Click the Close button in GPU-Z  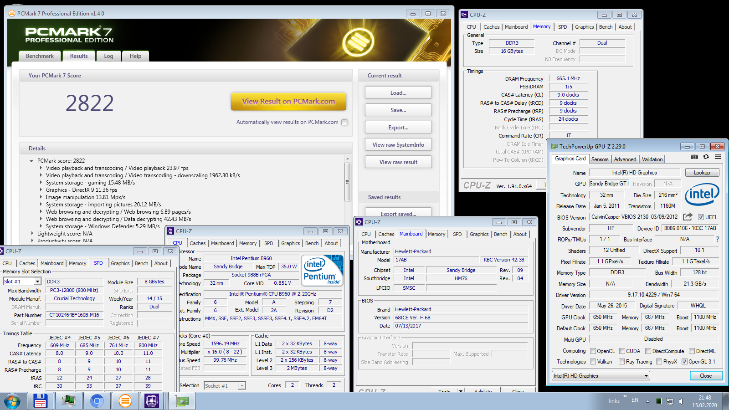tap(706, 376)
